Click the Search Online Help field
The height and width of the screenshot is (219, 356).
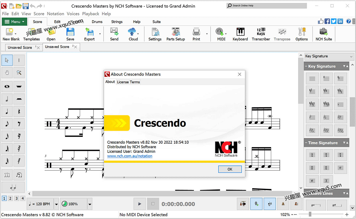(x=267, y=6)
